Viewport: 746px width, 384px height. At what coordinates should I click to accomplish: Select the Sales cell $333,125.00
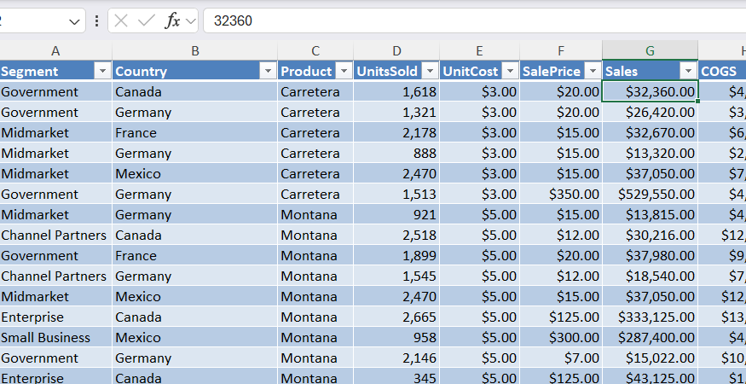[x=650, y=317]
